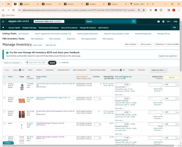
Task: Open the settings gear icon
Action: pyautogui.click(x=163, y=22)
